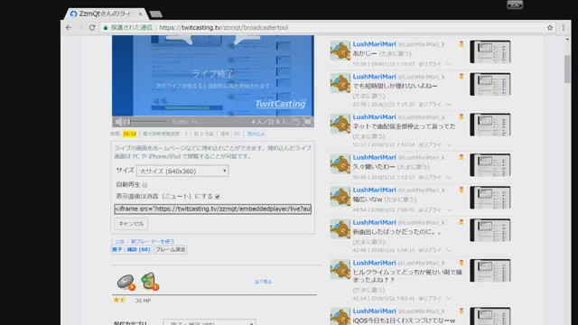Click the tea cup item icon

[x=150, y=281]
